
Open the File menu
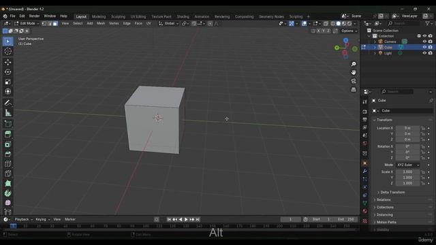[x=12, y=16]
